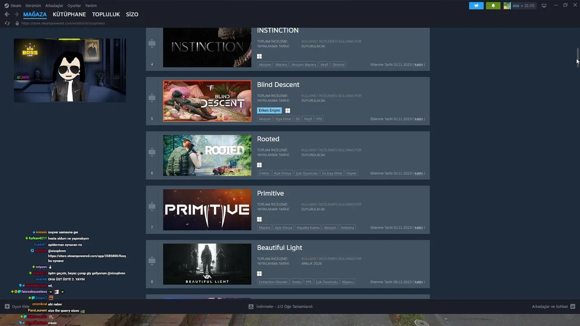Select the Açık Dünya tag on Rooted

click(283, 173)
